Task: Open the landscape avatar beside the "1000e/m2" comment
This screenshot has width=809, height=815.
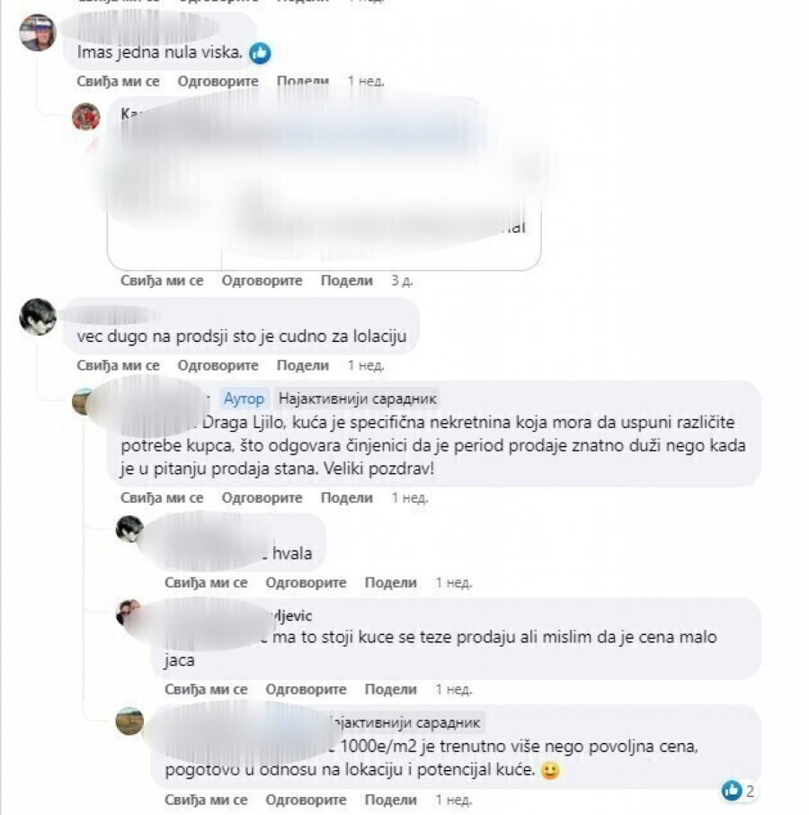Action: point(129,721)
